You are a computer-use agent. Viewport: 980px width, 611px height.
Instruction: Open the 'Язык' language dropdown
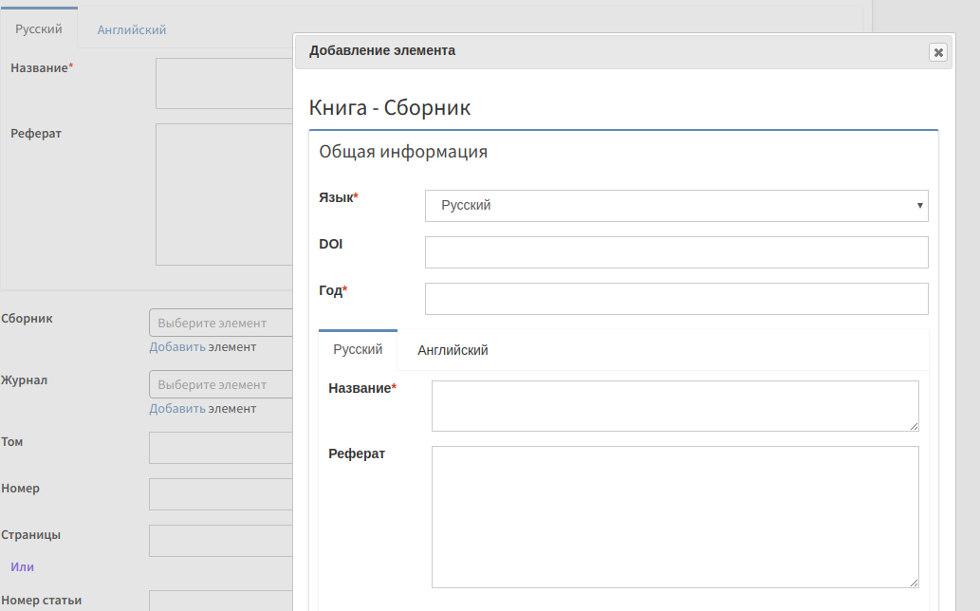tap(675, 205)
